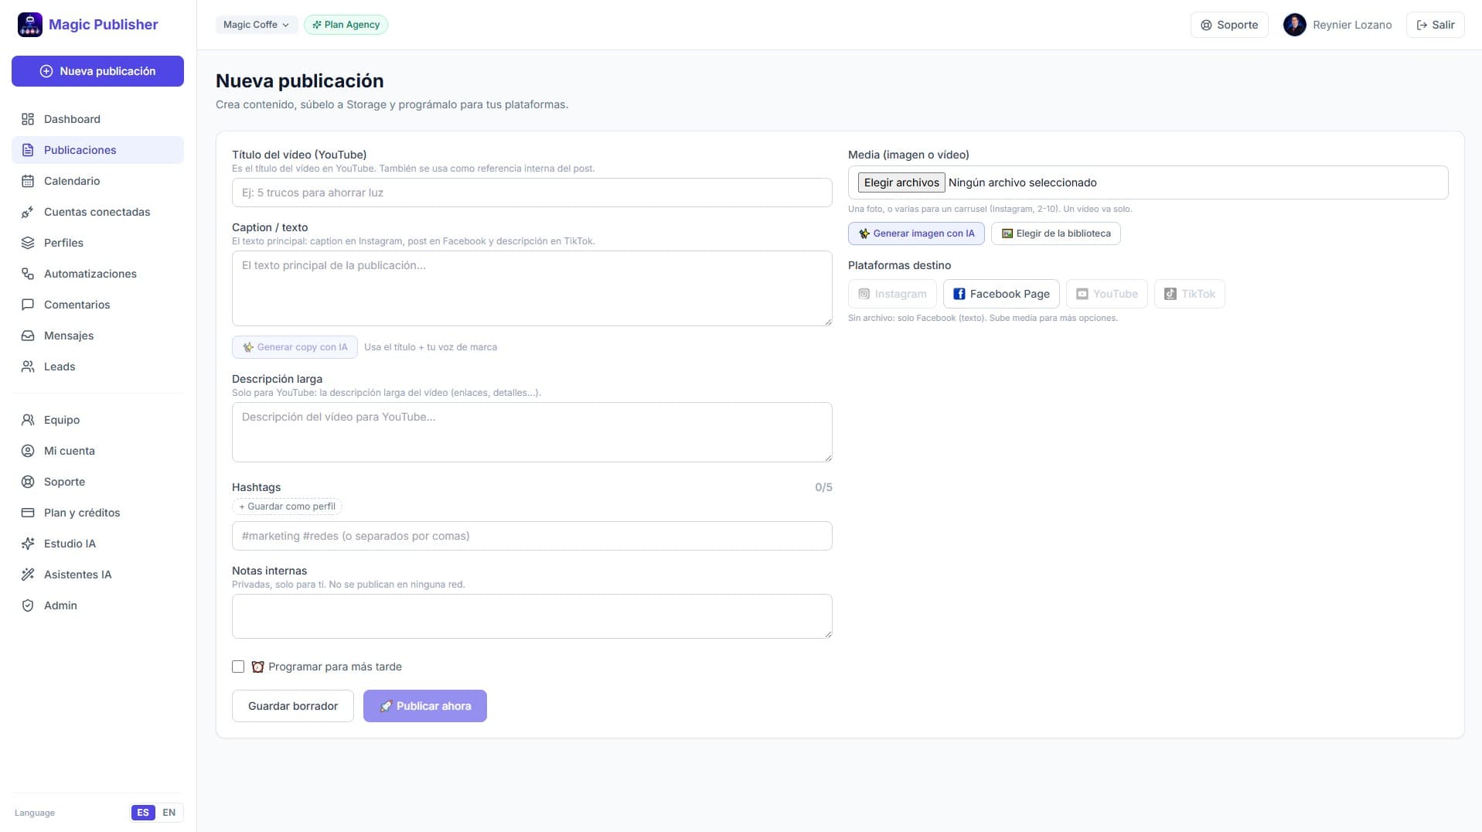Open the Automatizaciones workflow icon
Screen dimensions: 1482x832
pyautogui.click(x=28, y=274)
